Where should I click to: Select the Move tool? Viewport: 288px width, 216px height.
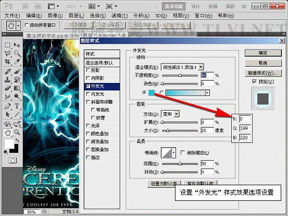coord(17,45)
